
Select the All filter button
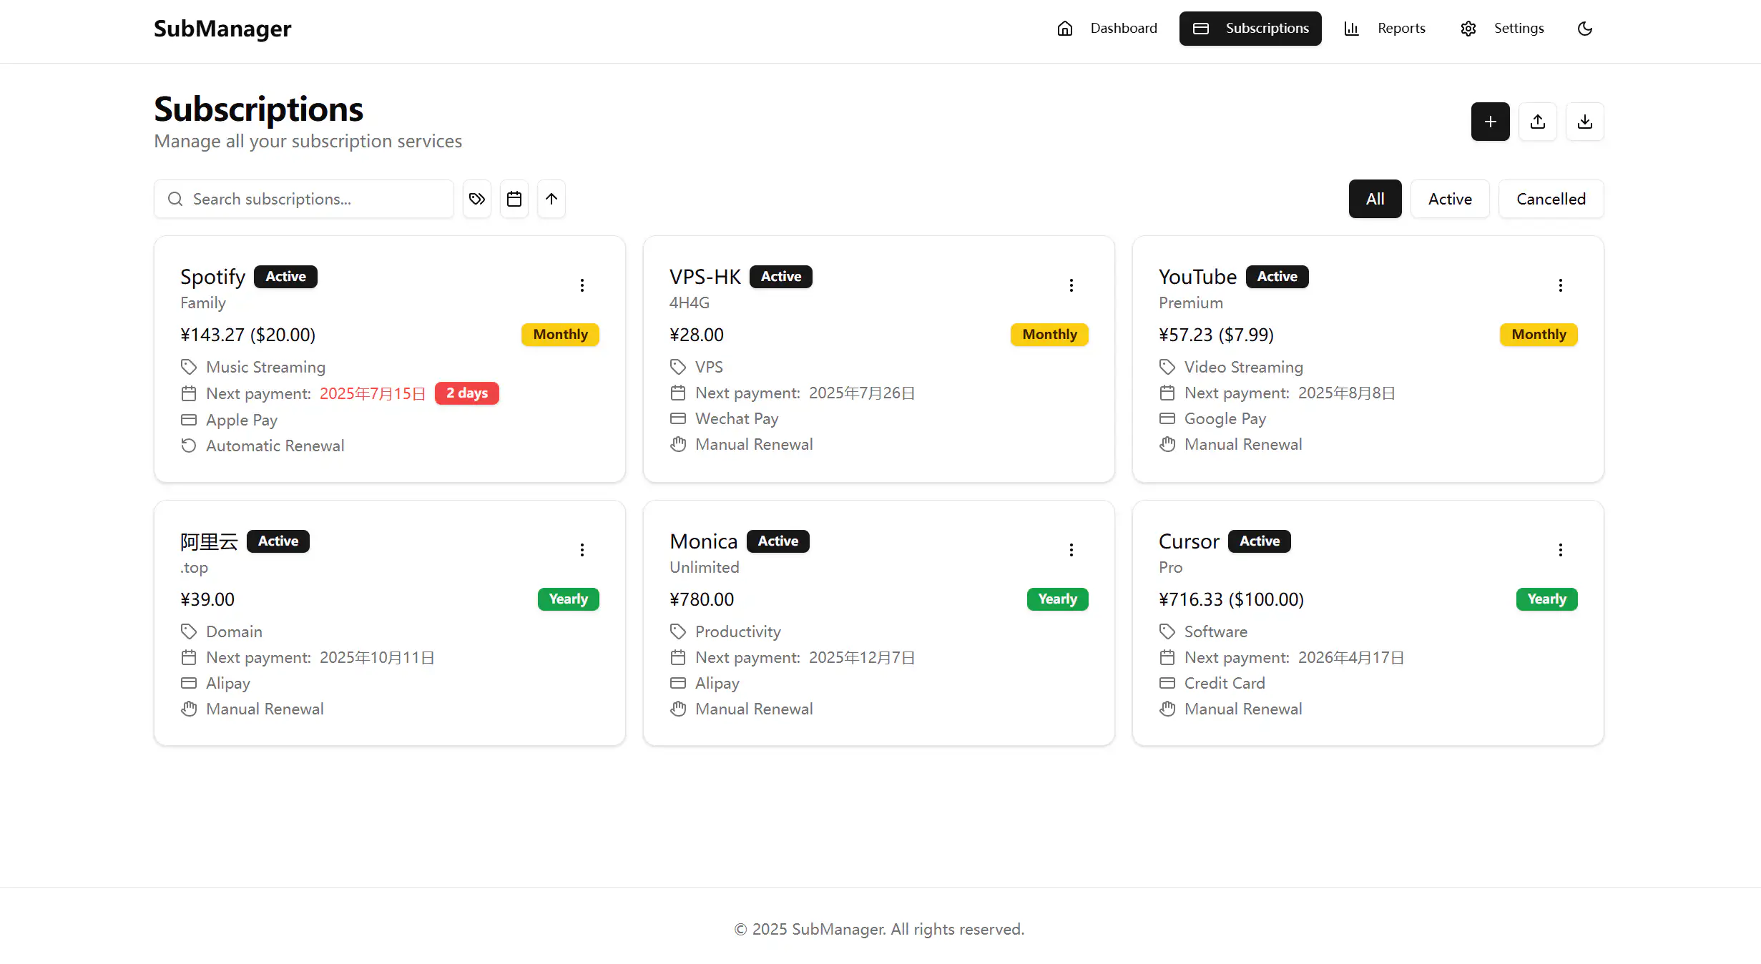[1375, 199]
